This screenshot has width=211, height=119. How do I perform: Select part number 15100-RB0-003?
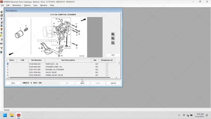click(x=35, y=64)
